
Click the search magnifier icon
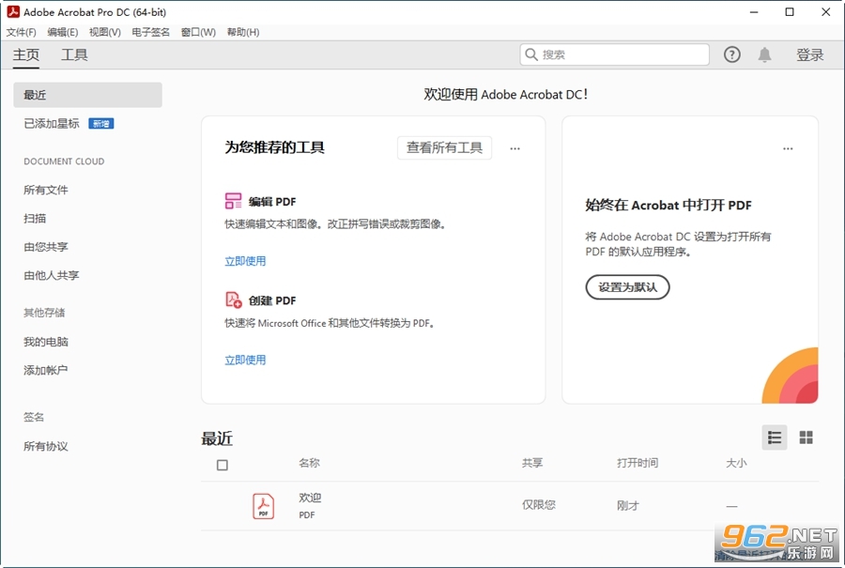pyautogui.click(x=531, y=54)
